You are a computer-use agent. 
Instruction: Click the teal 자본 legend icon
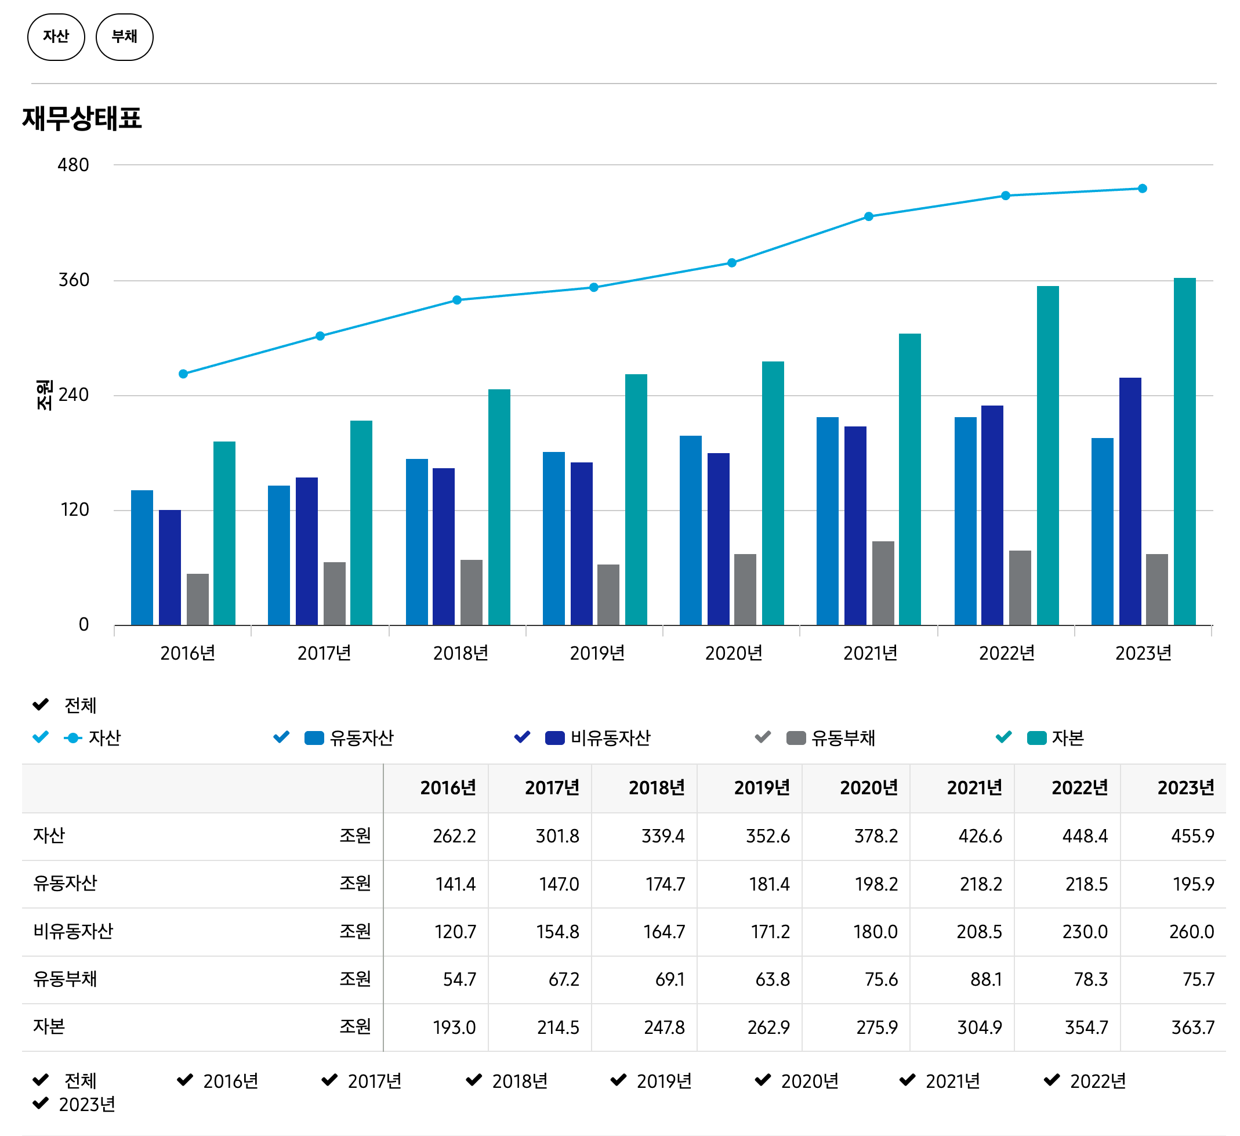click(1036, 738)
